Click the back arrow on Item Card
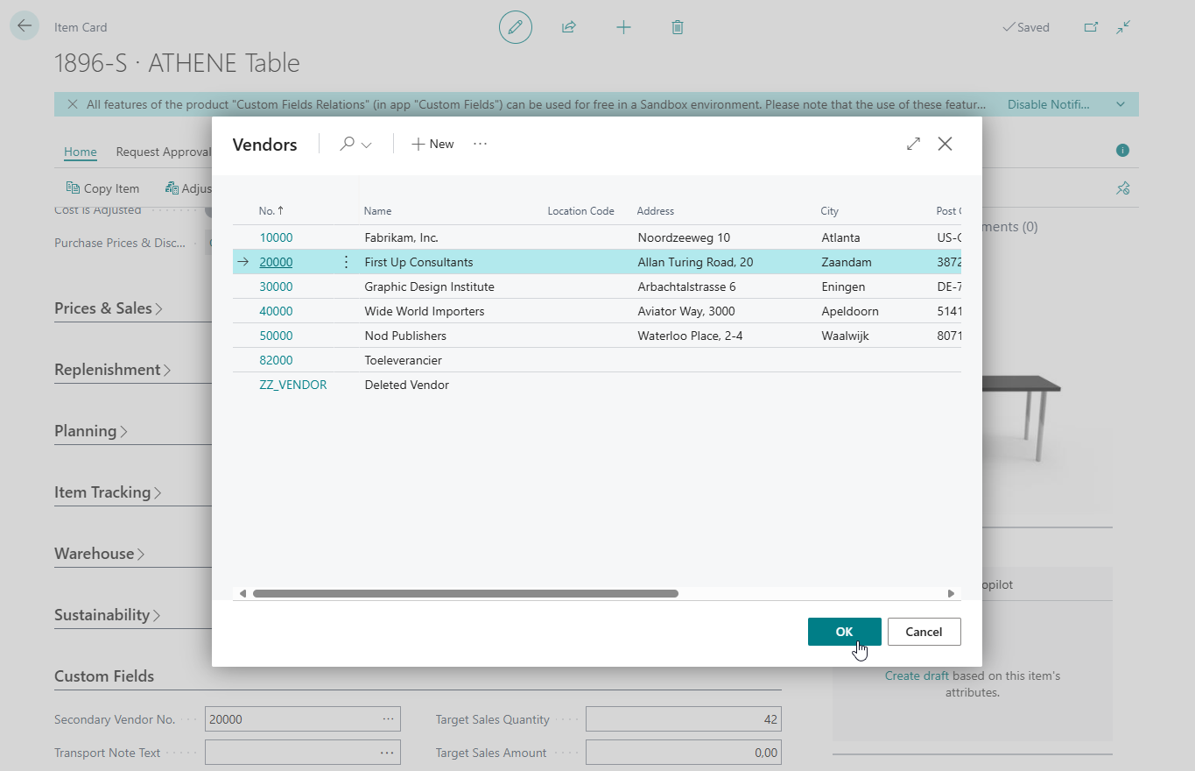Viewport: 1195px width, 771px height. click(x=24, y=26)
